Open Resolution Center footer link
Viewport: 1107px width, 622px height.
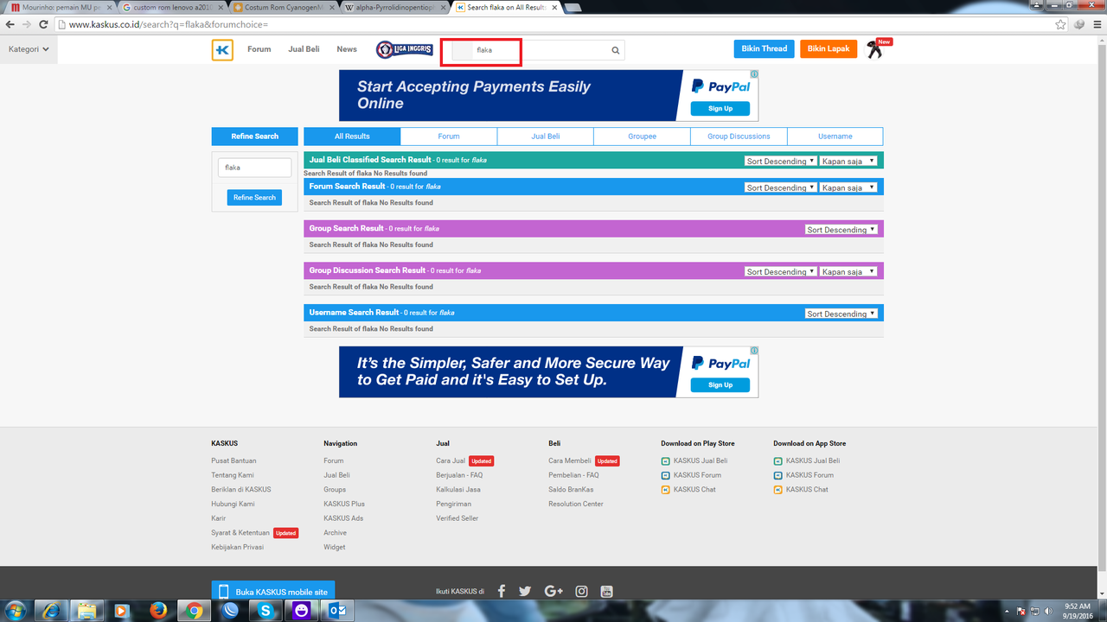click(x=576, y=504)
